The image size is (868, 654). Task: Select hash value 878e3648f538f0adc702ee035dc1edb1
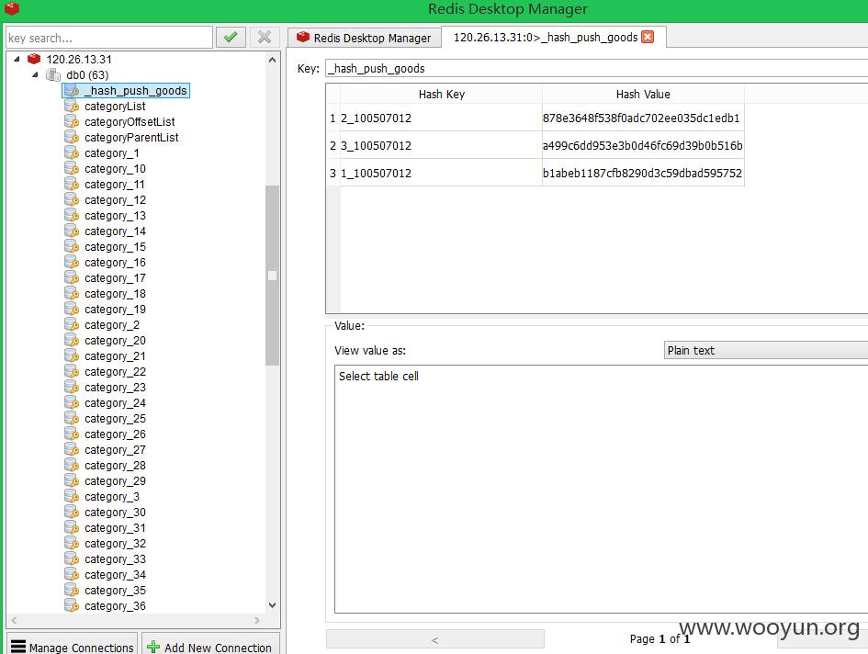(643, 118)
